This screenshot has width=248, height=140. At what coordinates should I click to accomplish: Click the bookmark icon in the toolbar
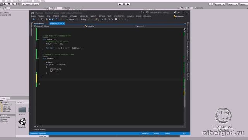pyautogui.click(x=116, y=19)
